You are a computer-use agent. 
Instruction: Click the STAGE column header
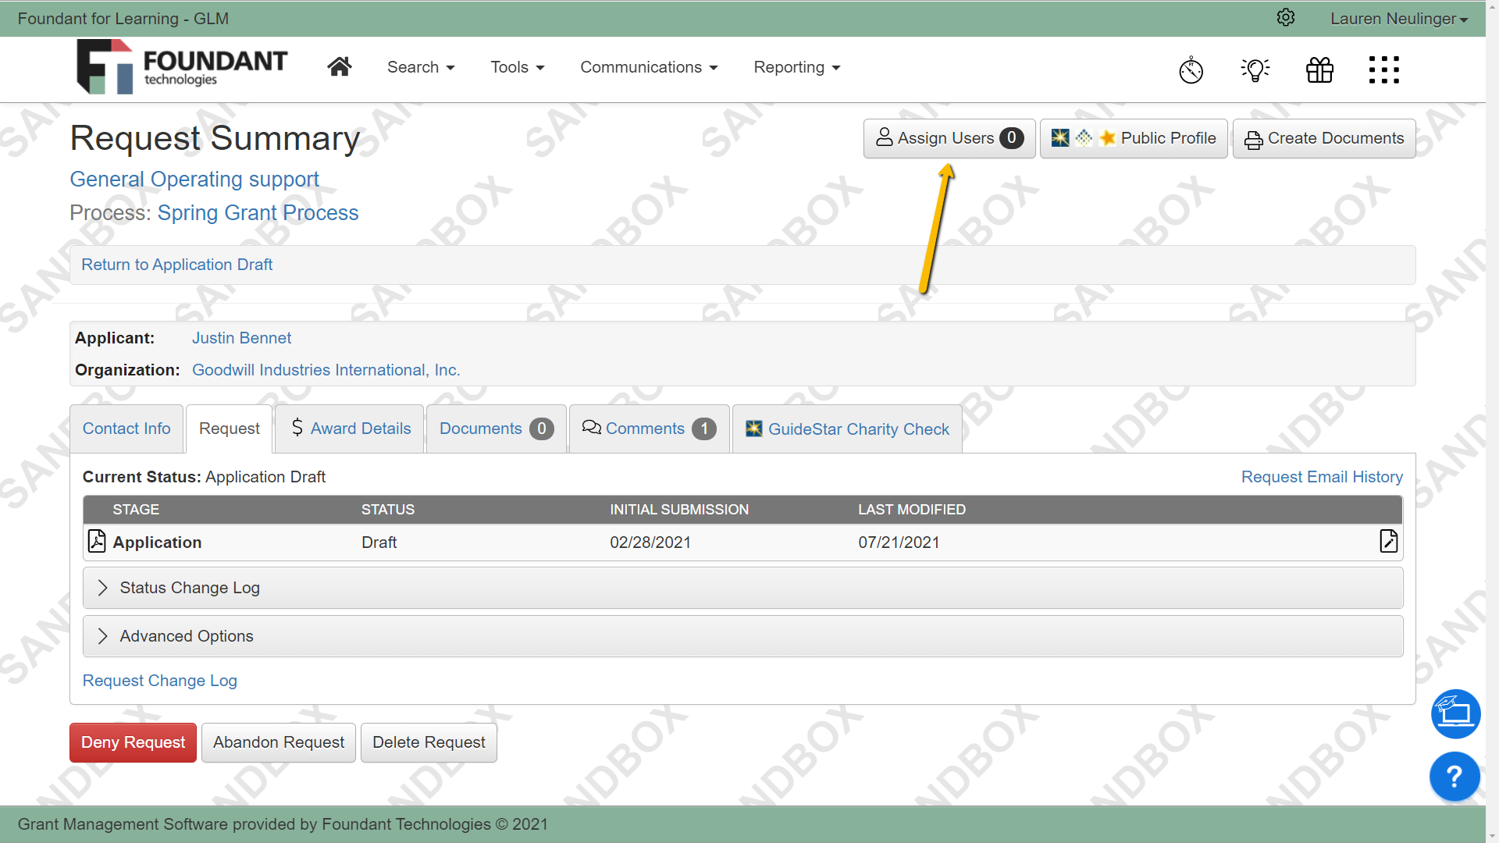pyautogui.click(x=136, y=510)
